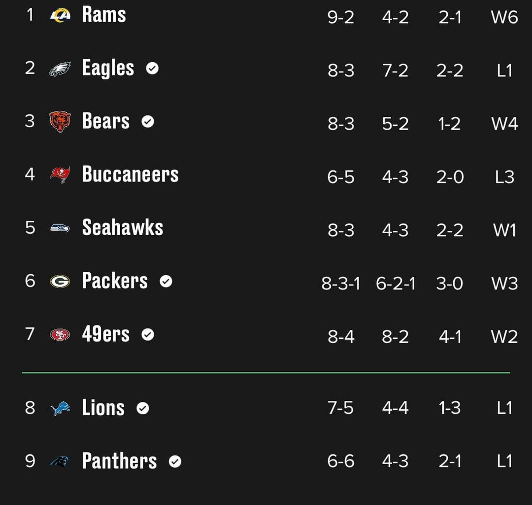This screenshot has height=505, width=532.
Task: Click the Buccaneers team name
Action: [x=130, y=175]
